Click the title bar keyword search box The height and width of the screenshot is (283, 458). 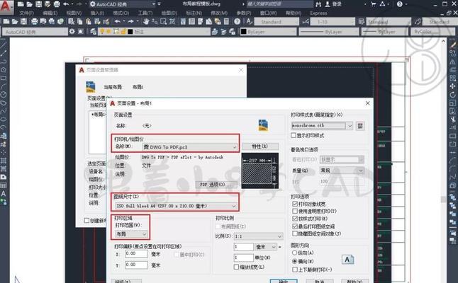(279, 4)
